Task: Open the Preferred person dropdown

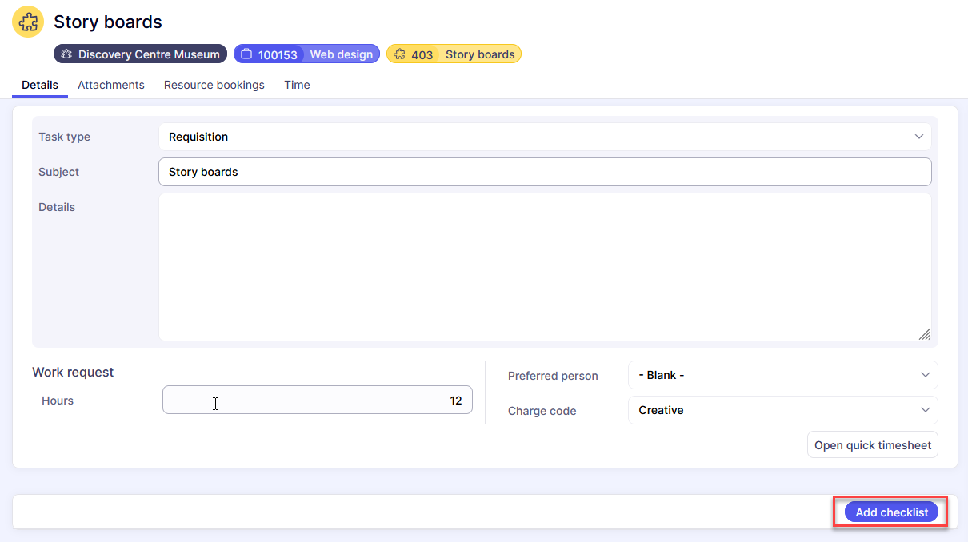Action: click(925, 375)
